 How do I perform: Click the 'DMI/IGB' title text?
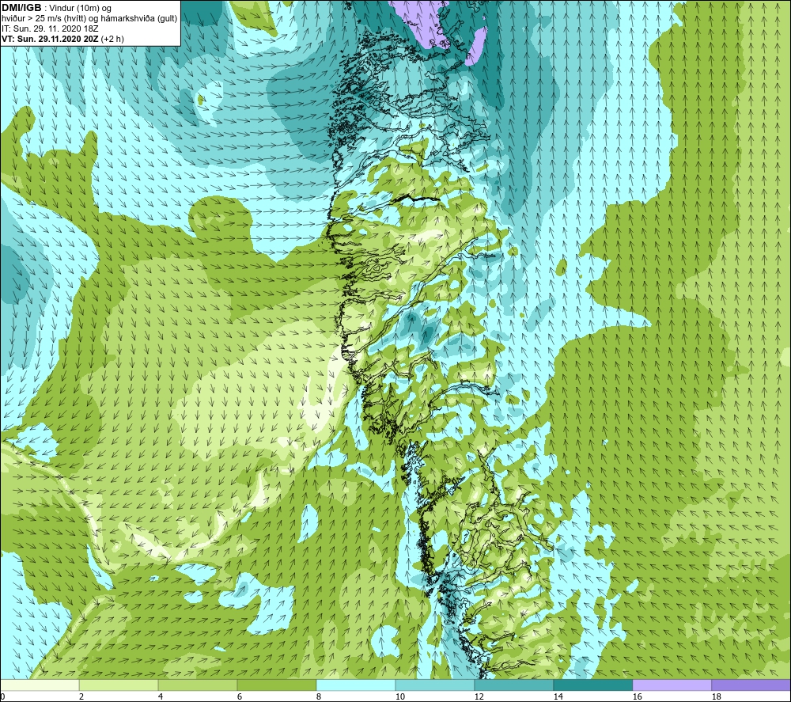point(21,8)
